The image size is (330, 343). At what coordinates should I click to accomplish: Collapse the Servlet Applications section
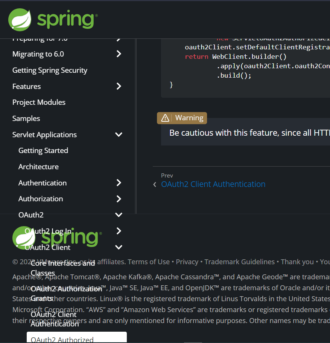point(119,135)
